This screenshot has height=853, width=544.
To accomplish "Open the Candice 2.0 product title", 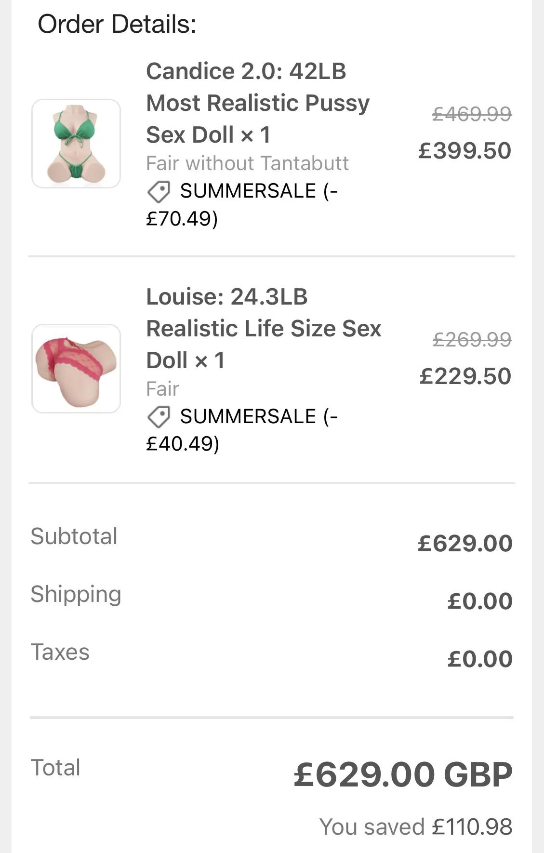I will 258,103.
